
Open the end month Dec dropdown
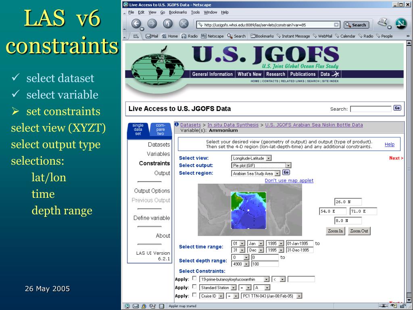(x=255, y=250)
